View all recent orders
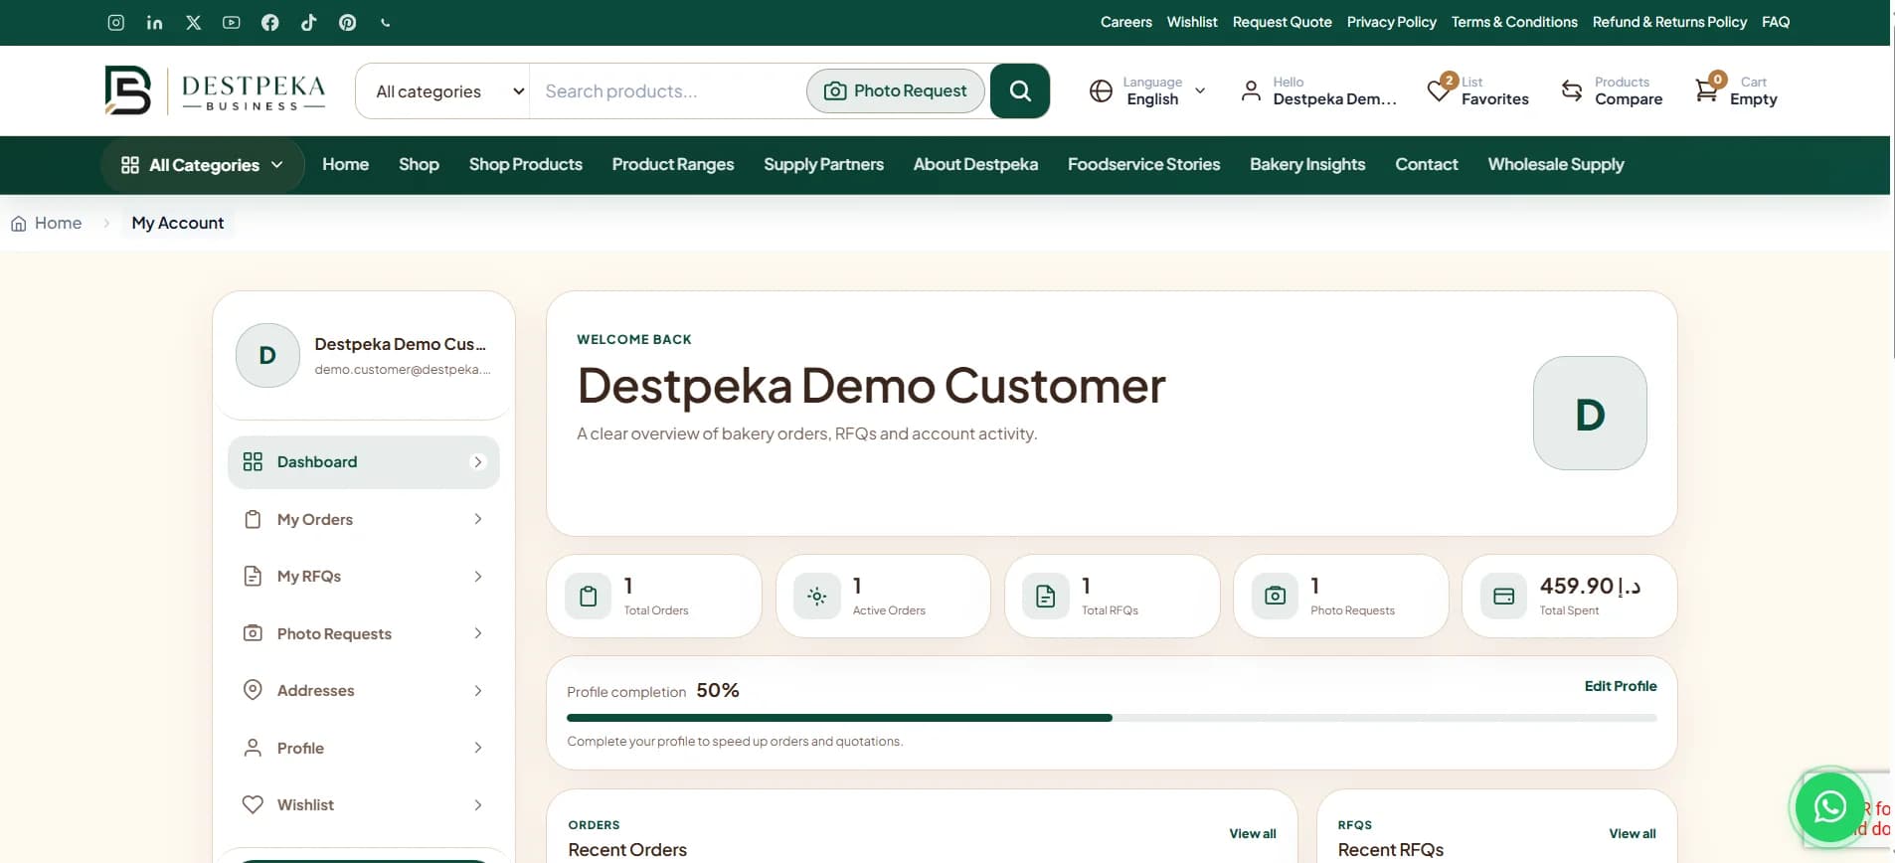Viewport: 1895px width, 863px height. point(1253,833)
